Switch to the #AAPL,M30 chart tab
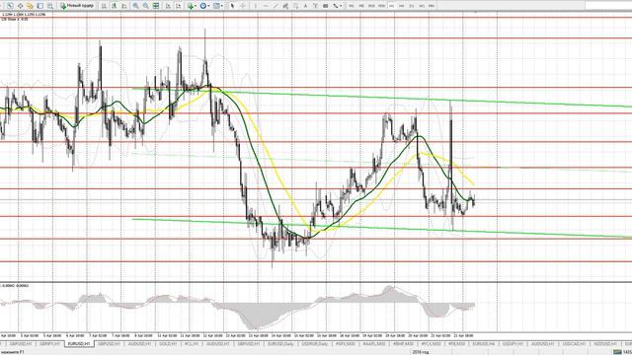This screenshot has height=355, width=632. click(x=374, y=344)
